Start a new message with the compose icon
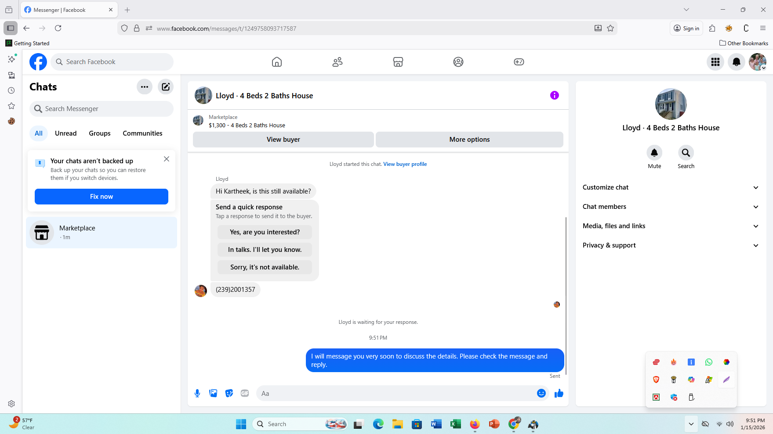773x434 pixels. tap(166, 87)
